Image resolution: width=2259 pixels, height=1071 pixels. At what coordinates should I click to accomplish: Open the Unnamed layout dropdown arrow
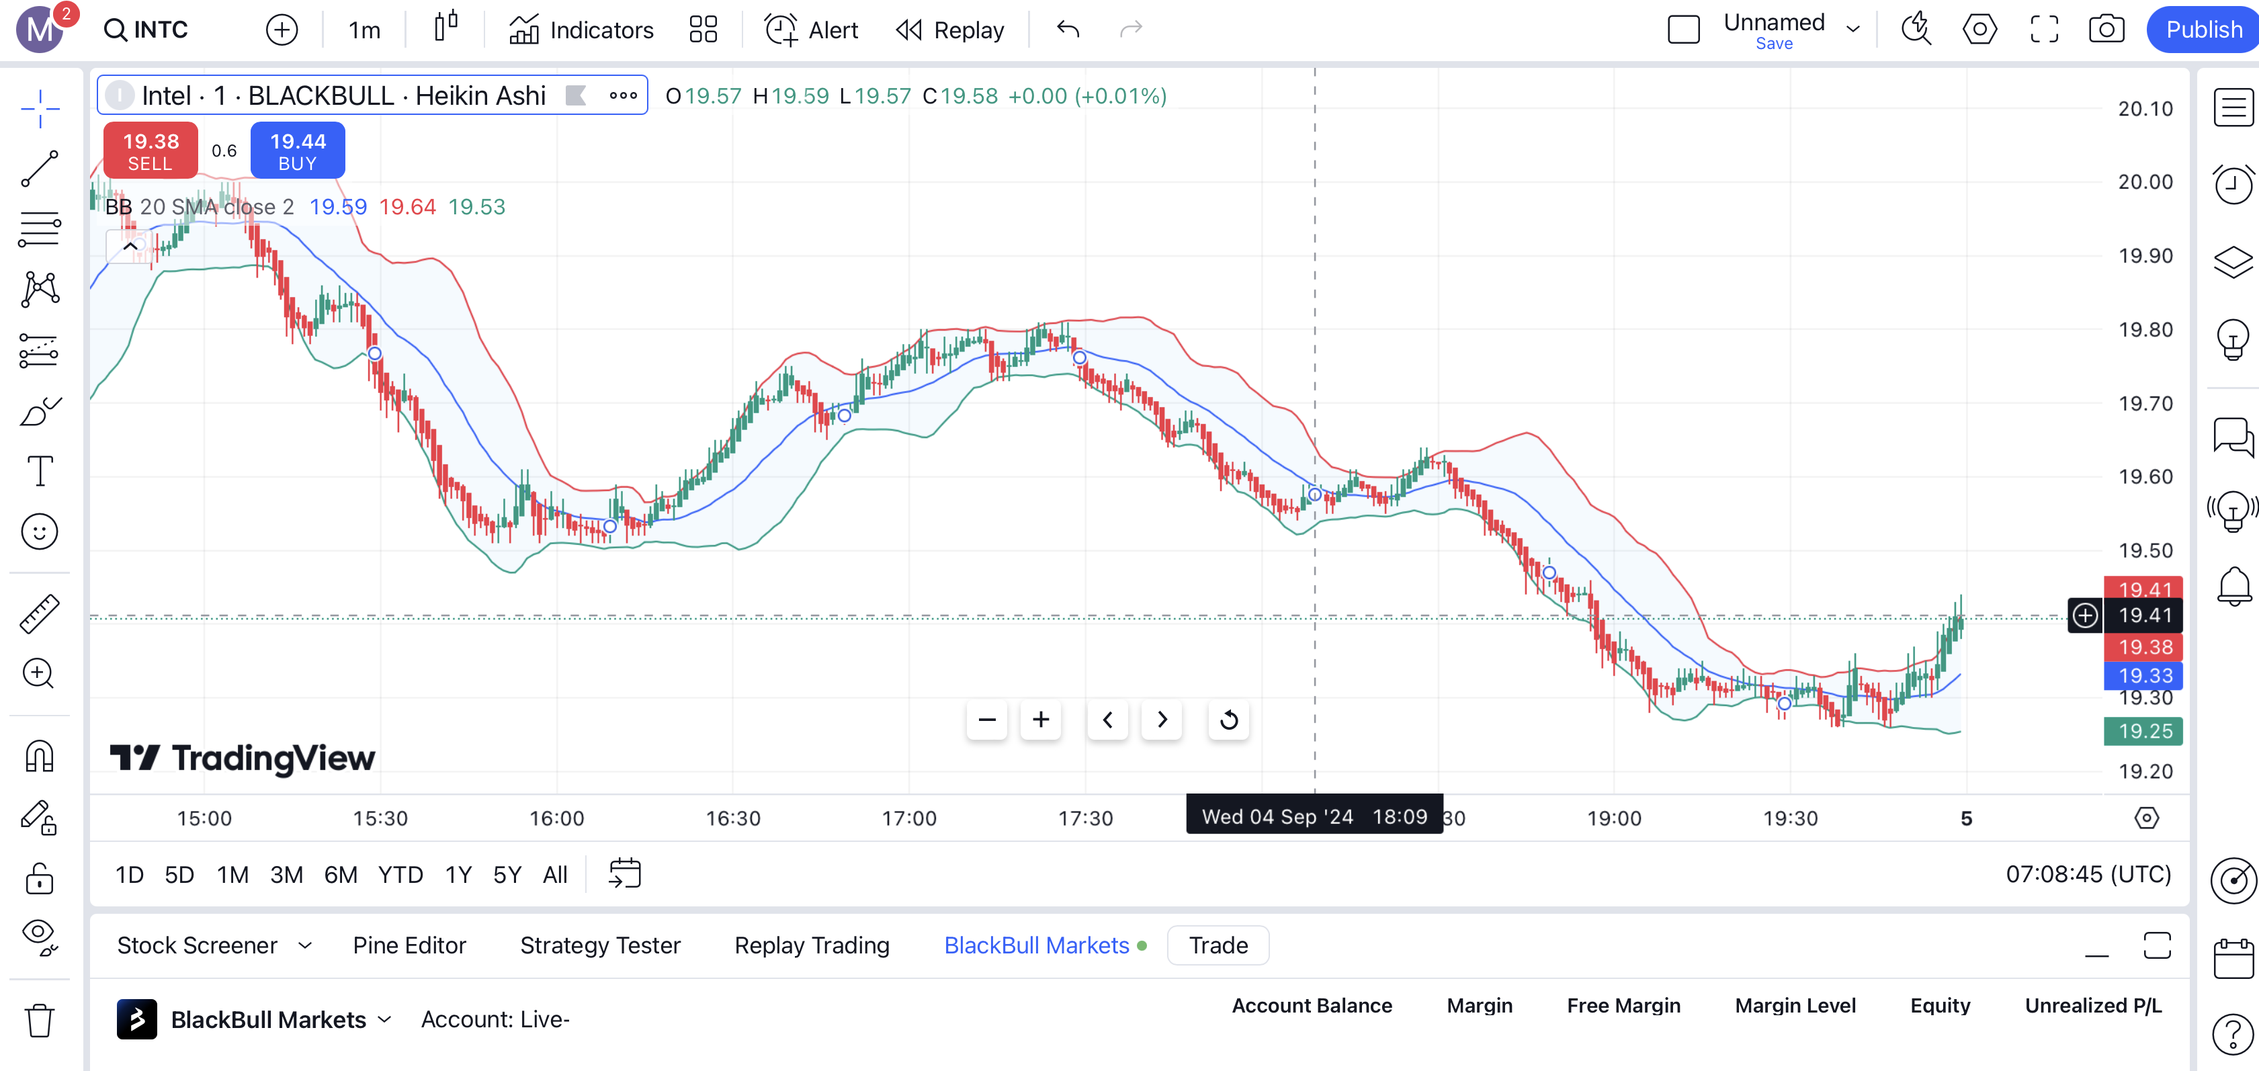click(1853, 30)
